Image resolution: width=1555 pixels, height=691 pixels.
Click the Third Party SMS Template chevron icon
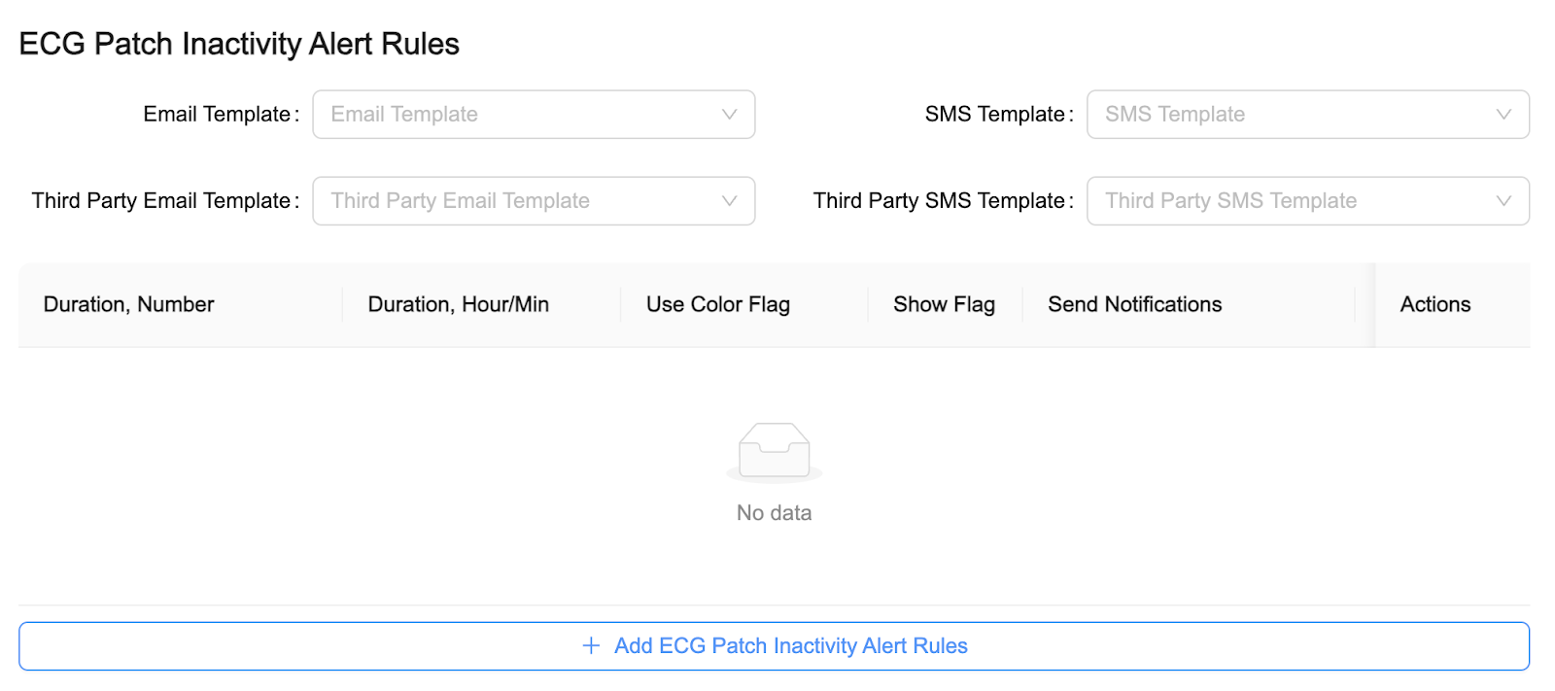point(1503,201)
